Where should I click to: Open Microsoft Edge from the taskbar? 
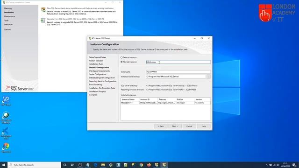pos(95,165)
